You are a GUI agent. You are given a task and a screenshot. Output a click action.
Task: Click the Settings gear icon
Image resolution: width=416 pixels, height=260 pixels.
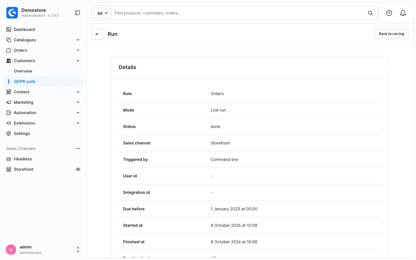click(9, 133)
